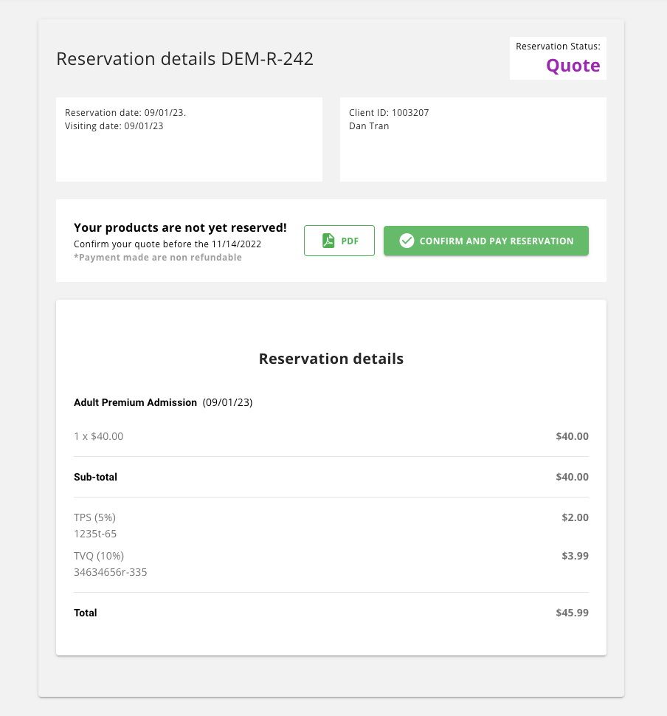The image size is (667, 716).
Task: Click the Adult Premium Admission item
Action: (x=135, y=403)
